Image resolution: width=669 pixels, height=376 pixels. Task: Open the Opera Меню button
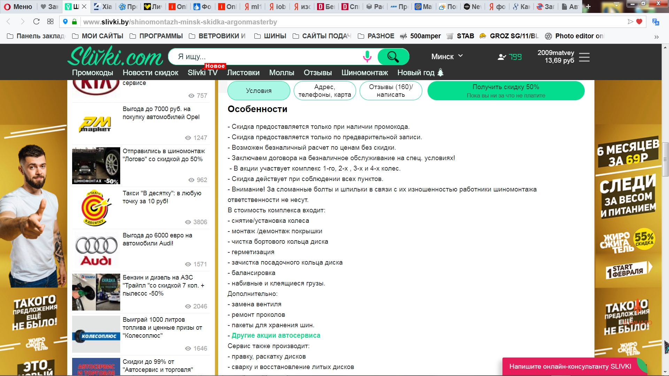[x=18, y=7]
